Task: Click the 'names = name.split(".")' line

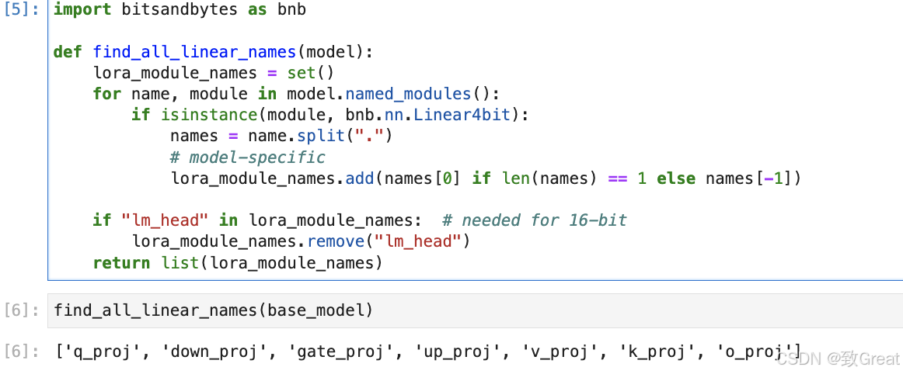Action: click(x=281, y=136)
